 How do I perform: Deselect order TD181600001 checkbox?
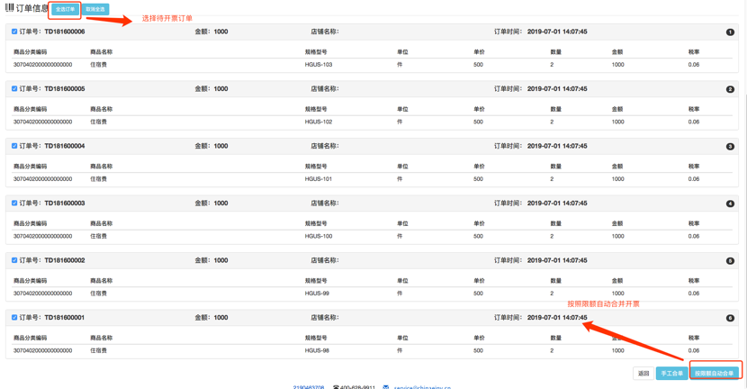[14, 318]
